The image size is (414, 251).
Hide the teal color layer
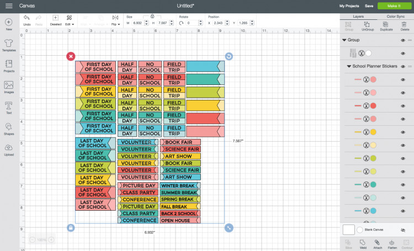pos(403,185)
